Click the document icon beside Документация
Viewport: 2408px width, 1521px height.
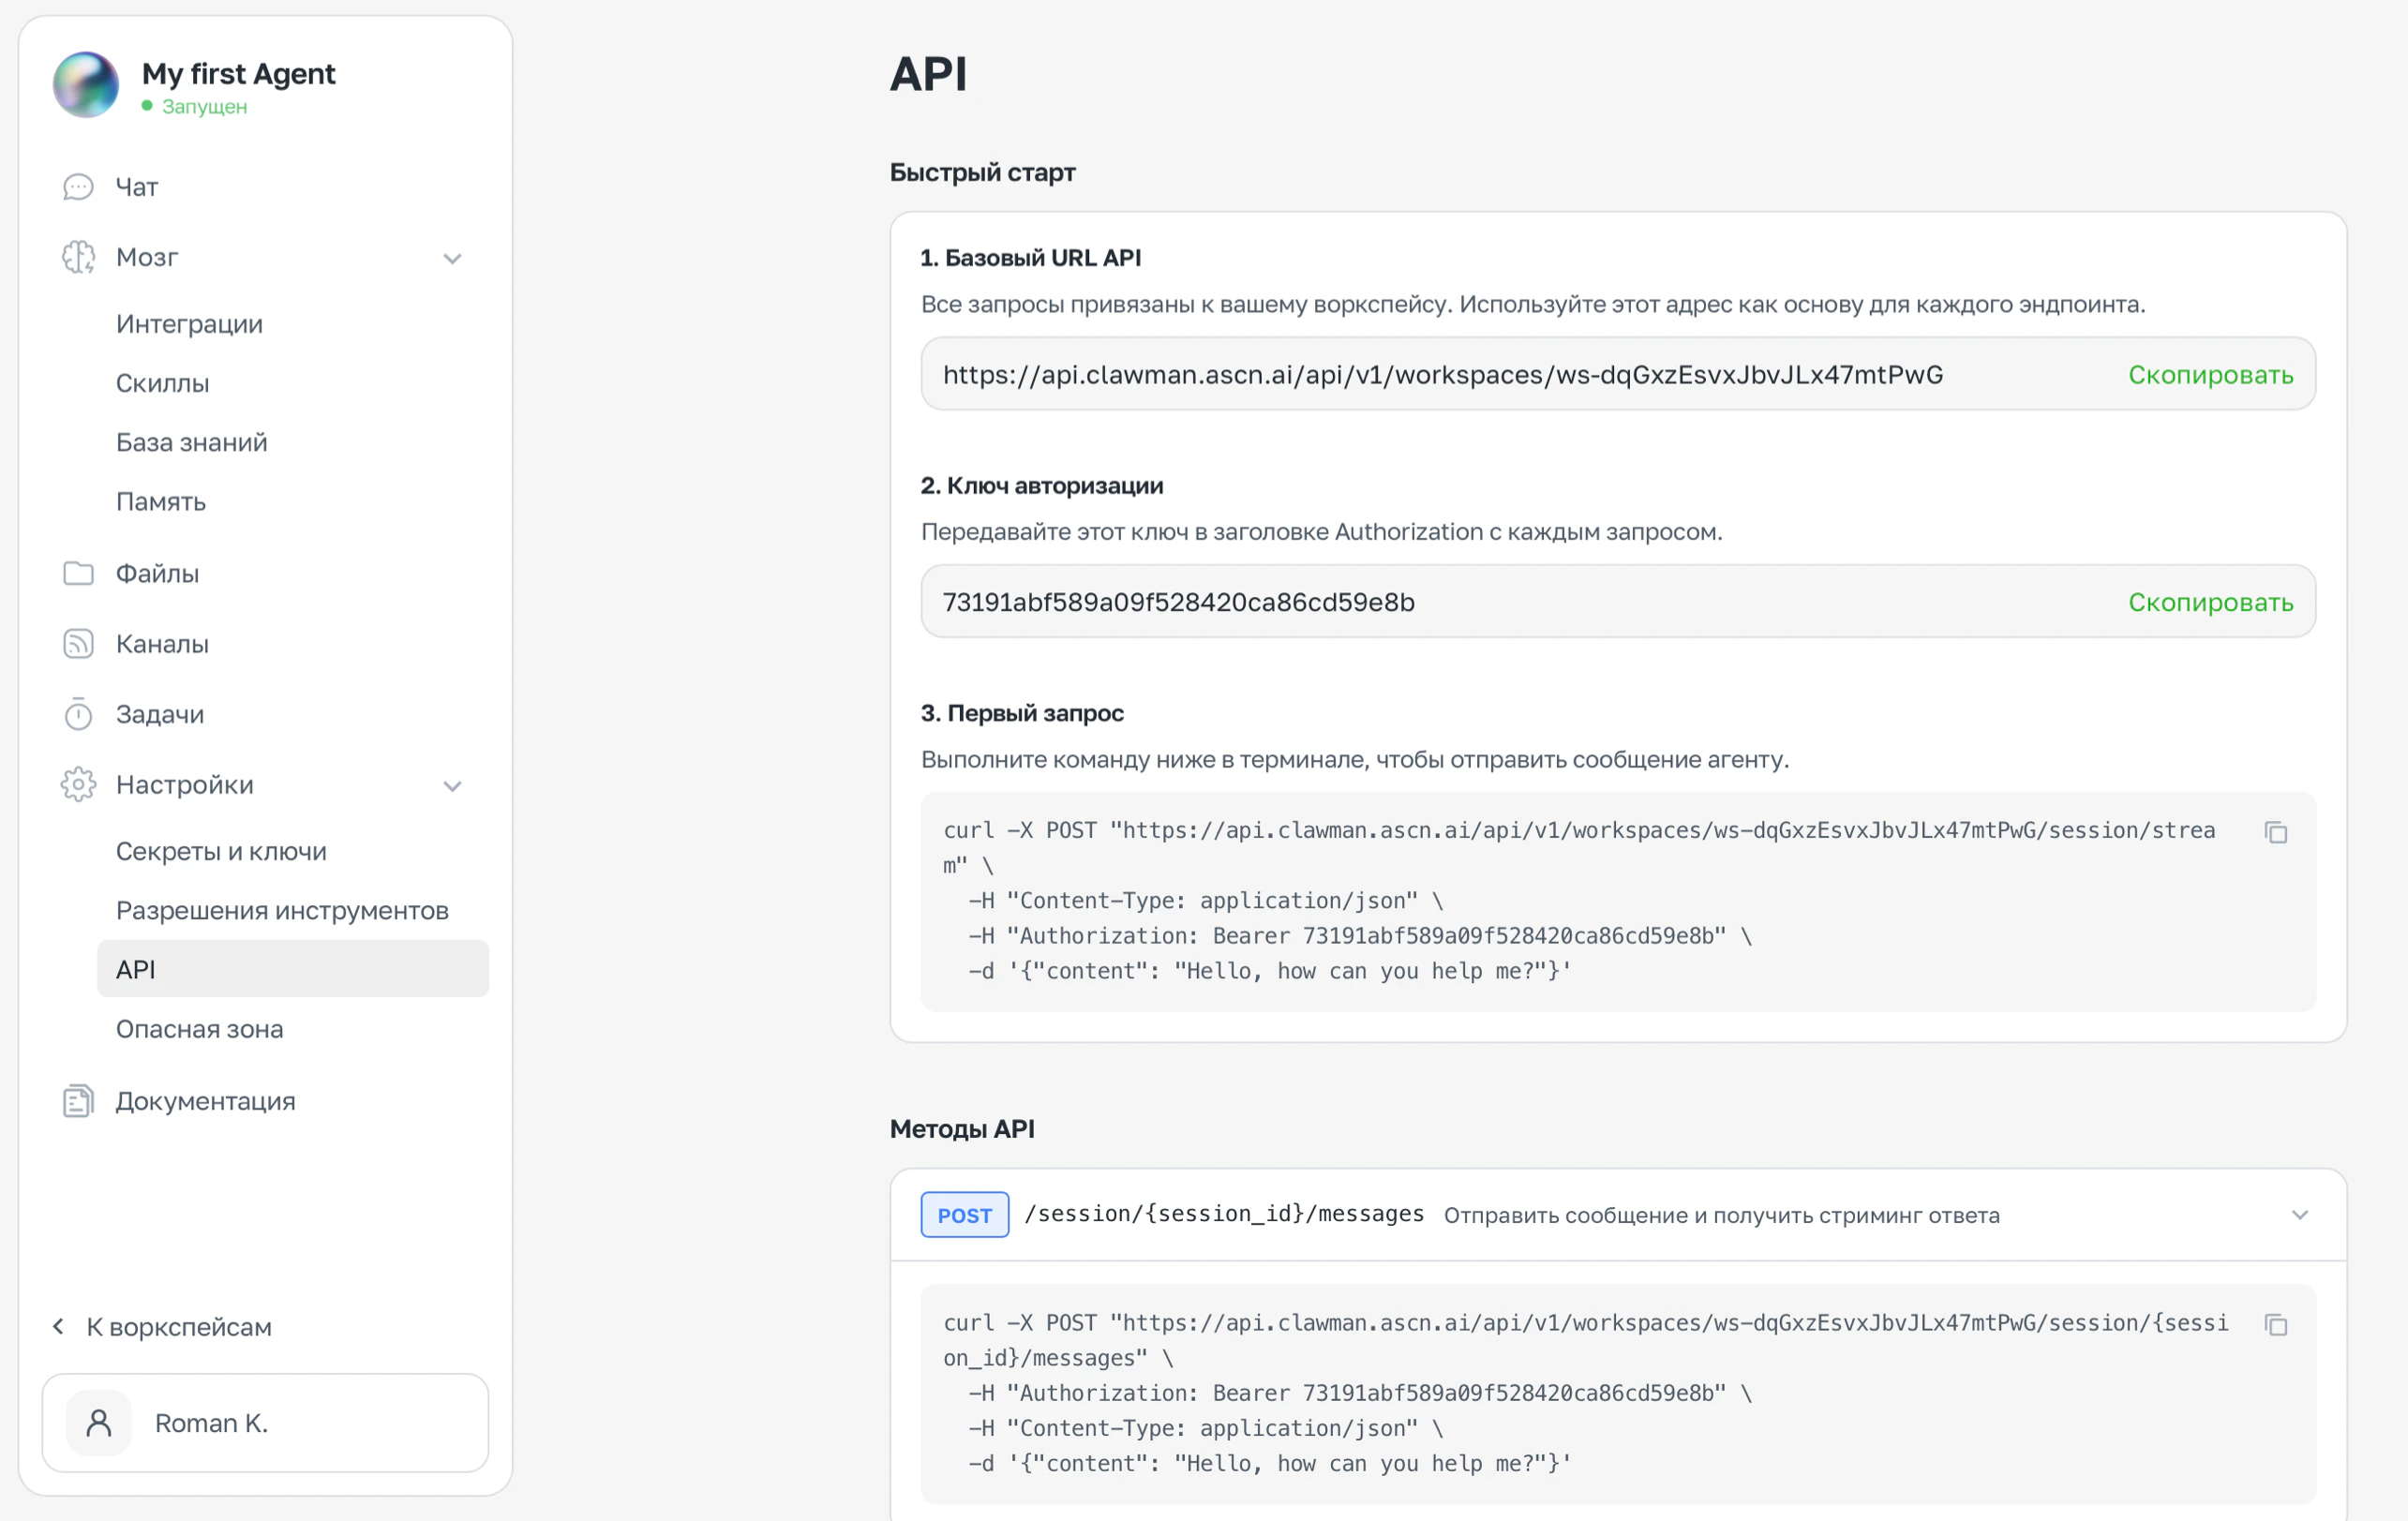pos(78,1101)
